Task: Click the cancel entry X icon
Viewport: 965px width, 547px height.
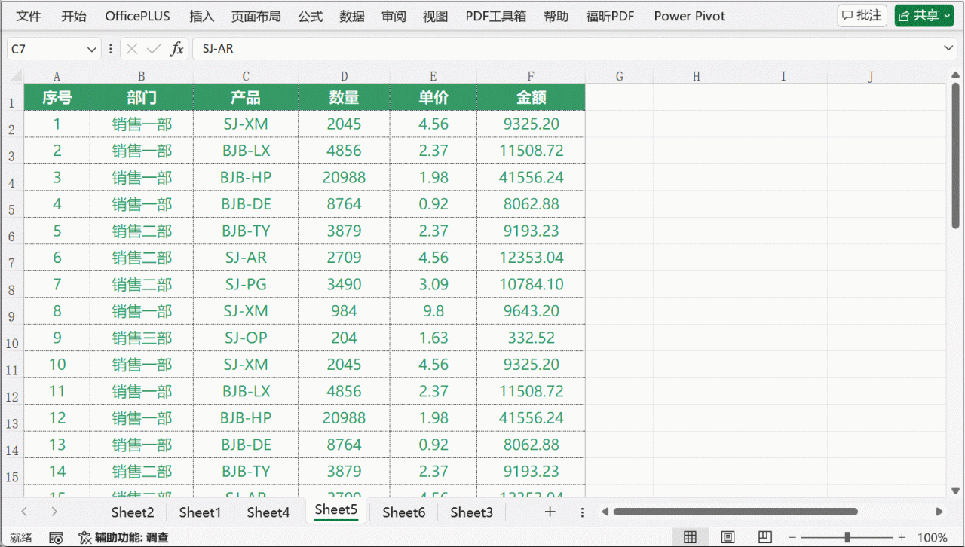Action: tap(132, 49)
